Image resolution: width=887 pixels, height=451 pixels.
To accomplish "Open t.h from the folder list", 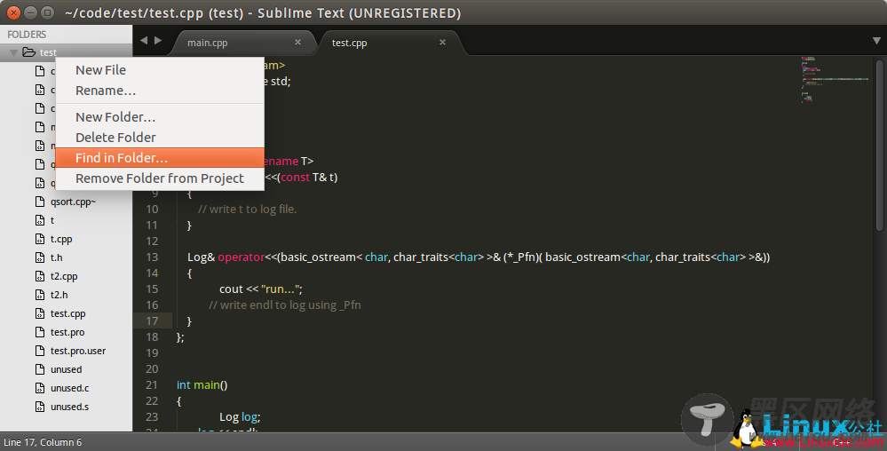I will tap(57, 258).
